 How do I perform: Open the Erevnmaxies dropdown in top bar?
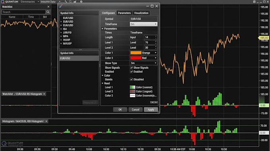pyautogui.click(x=30, y=2)
